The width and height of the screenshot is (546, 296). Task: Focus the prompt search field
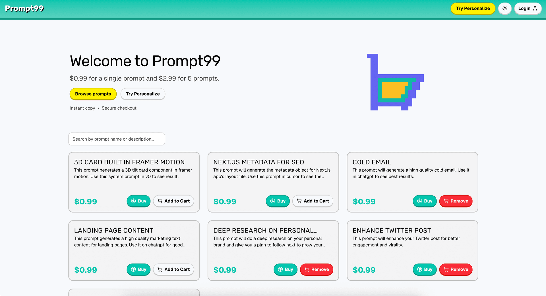(117, 139)
